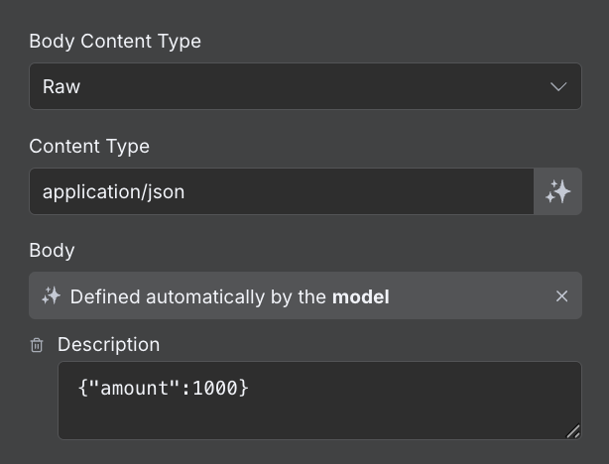
Task: Click the Description textarea resize handle
Action: [572, 431]
